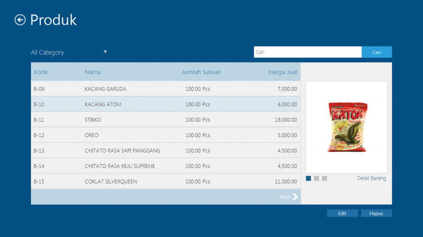Click the Kacang Atom product image

pos(346,127)
